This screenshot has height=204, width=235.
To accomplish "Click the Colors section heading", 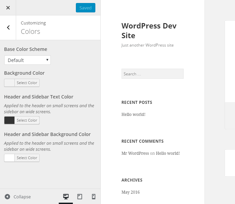I will 31,31.
